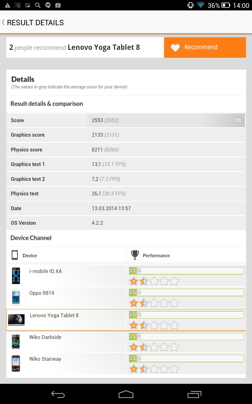Click the i-mobile IQ XA performance bar
The width and height of the screenshot is (252, 404).
click(x=186, y=271)
